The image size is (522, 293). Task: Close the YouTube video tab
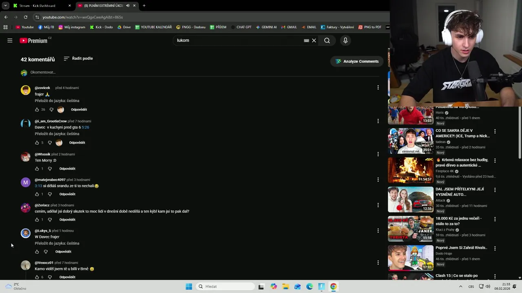click(x=134, y=6)
